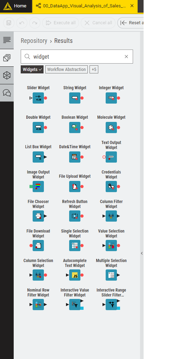
Task: Select the Nominal Row Filter Widget icon
Action: pos(38,305)
